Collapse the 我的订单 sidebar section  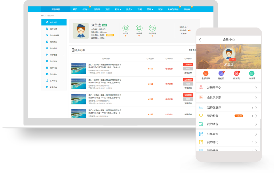coord(64,29)
